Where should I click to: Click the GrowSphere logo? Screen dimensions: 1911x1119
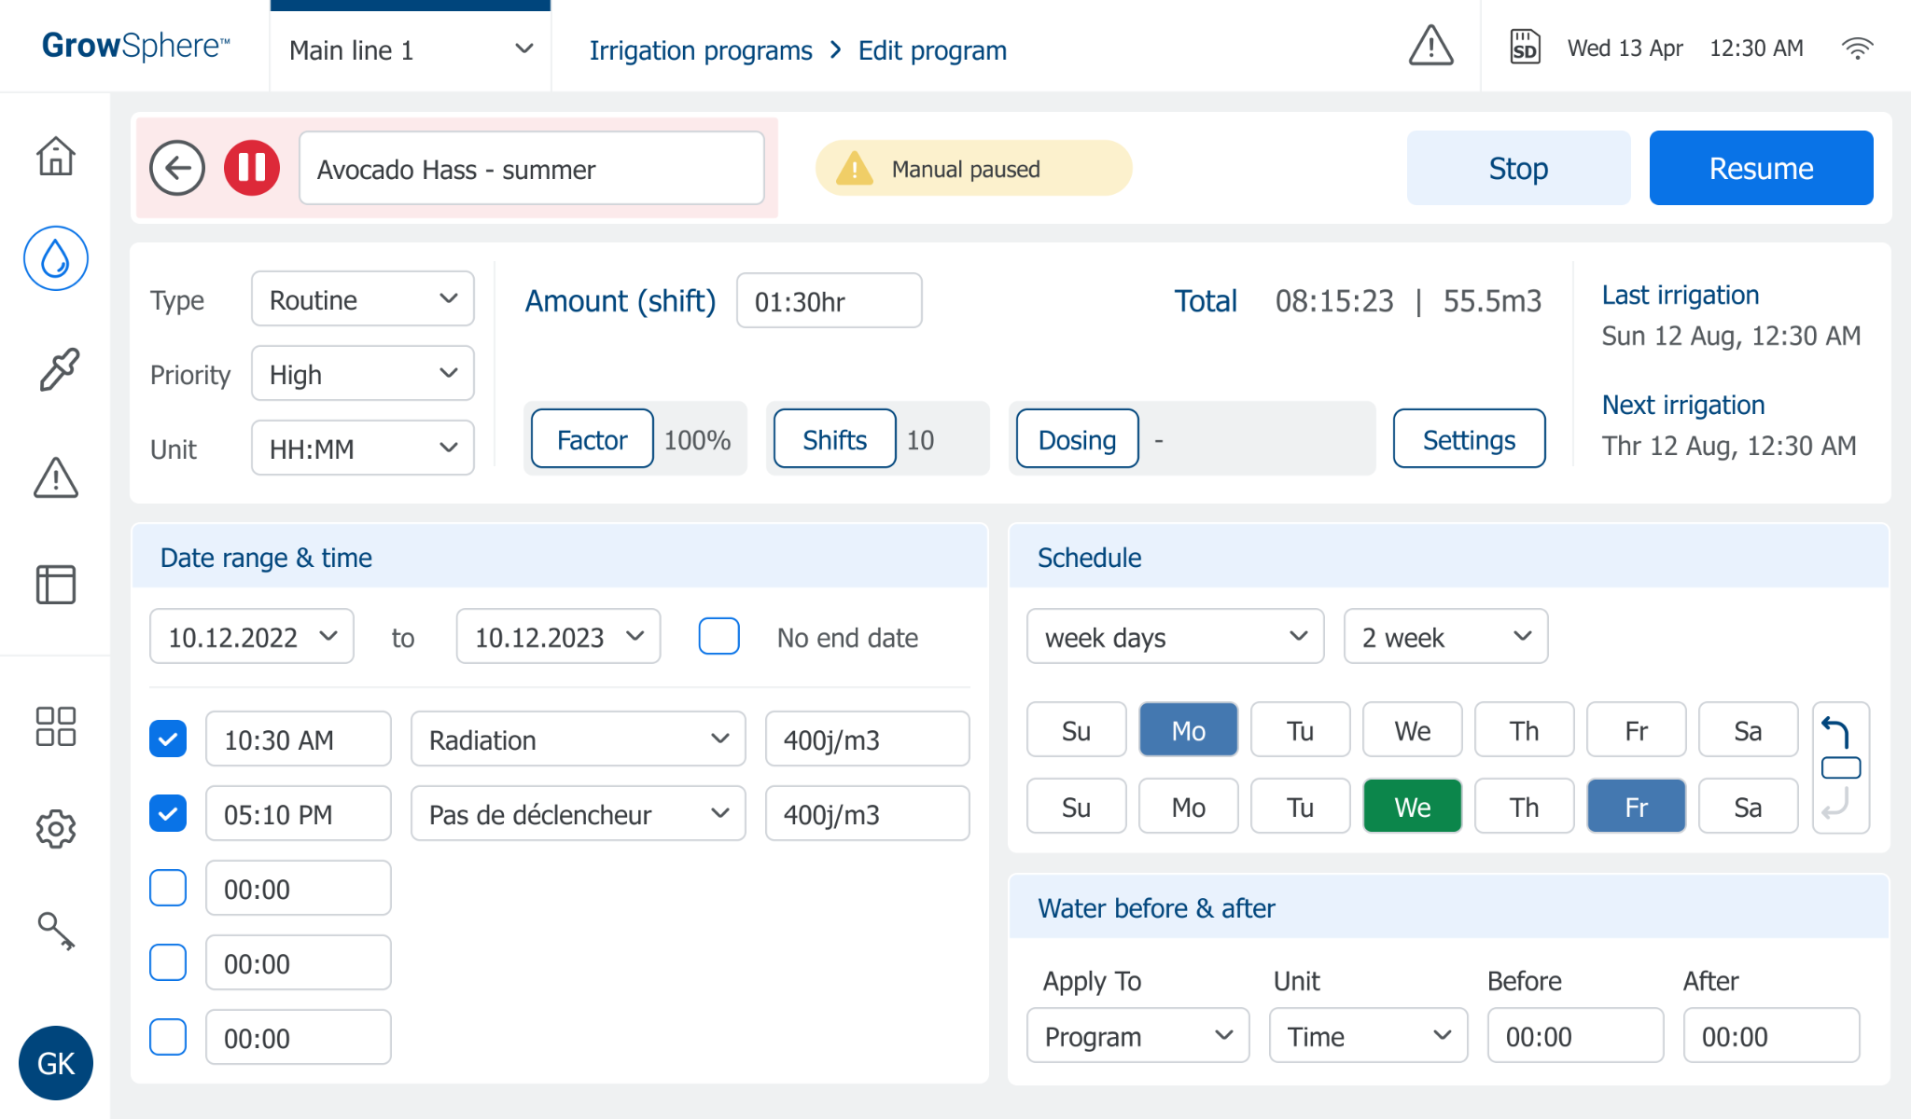[x=135, y=46]
